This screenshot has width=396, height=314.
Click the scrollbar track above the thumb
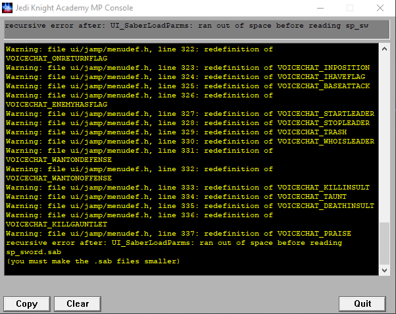click(385, 132)
